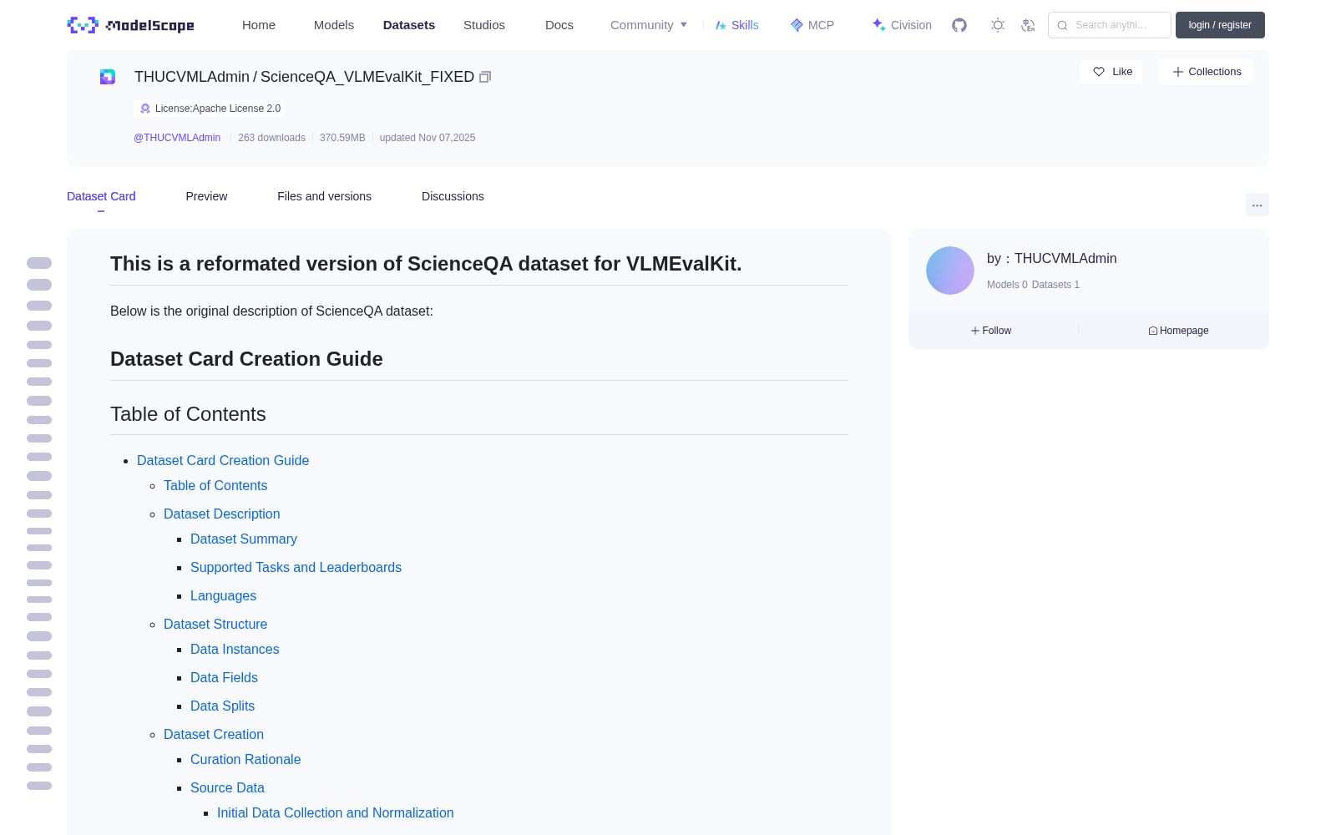Screen dimensions: 1336x835
Task: Switch language with the translate icon
Action: (1028, 25)
